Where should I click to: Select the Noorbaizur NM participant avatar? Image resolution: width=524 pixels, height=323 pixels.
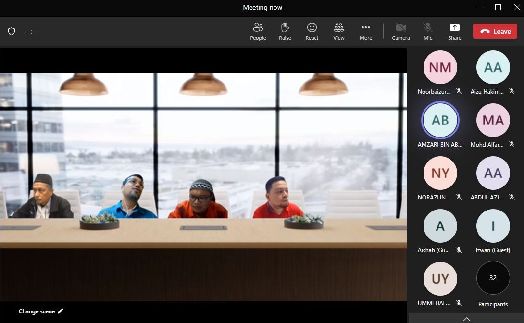click(x=440, y=67)
